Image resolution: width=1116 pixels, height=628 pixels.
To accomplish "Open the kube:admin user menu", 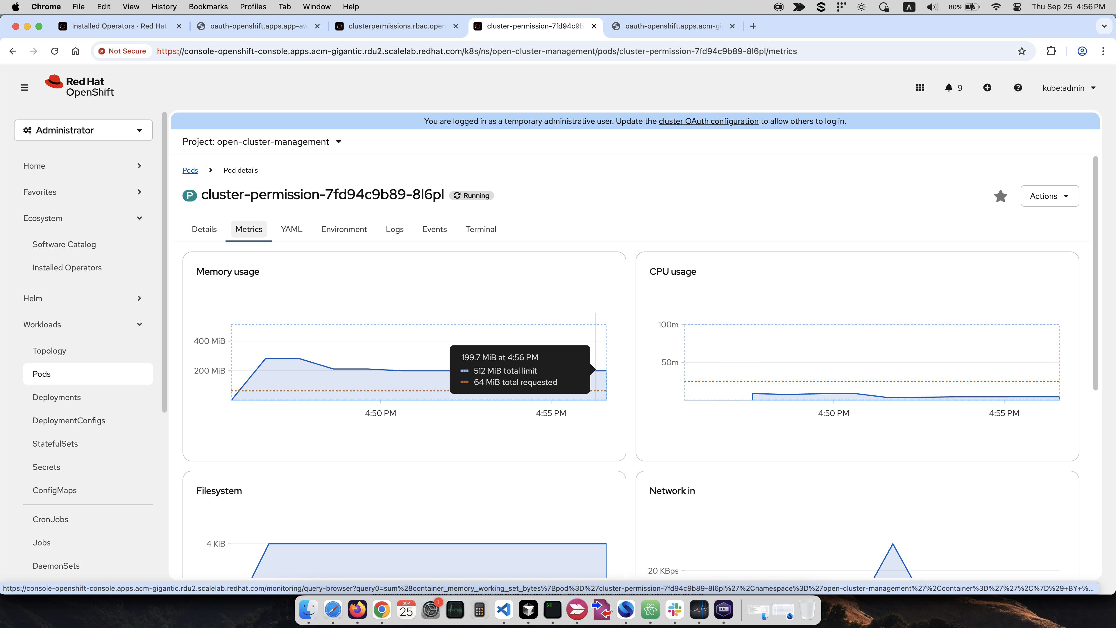I will (1068, 88).
